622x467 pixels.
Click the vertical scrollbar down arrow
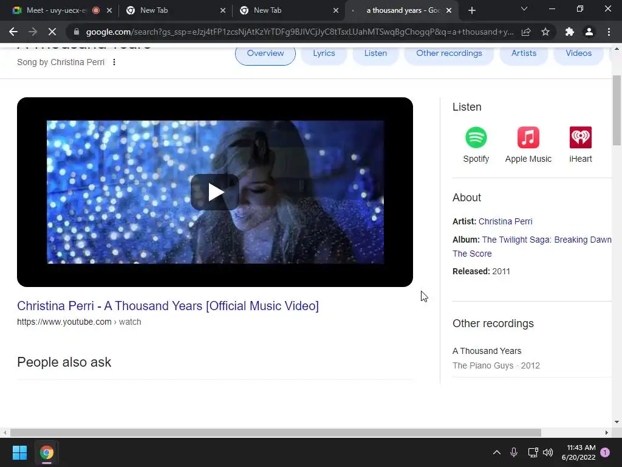point(617,422)
